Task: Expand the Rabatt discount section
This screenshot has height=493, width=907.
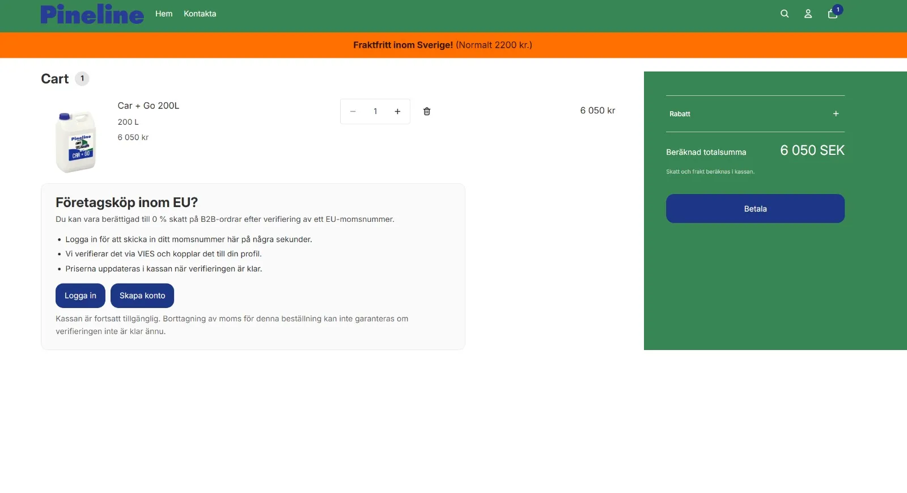Action: click(x=755, y=114)
